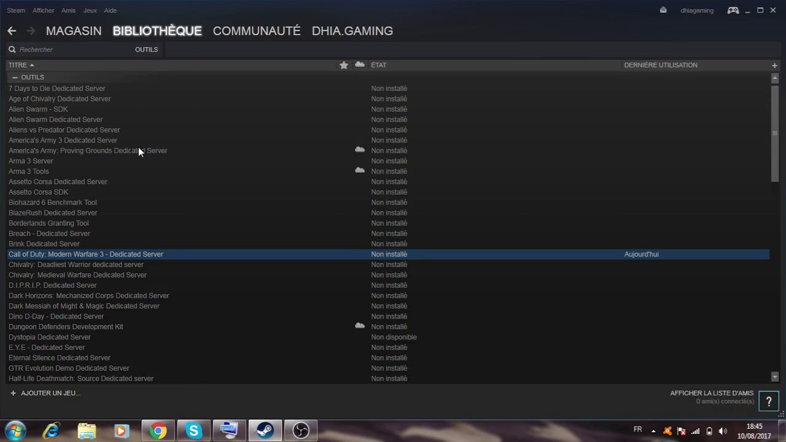Focus the Rechercher search field

(68, 50)
